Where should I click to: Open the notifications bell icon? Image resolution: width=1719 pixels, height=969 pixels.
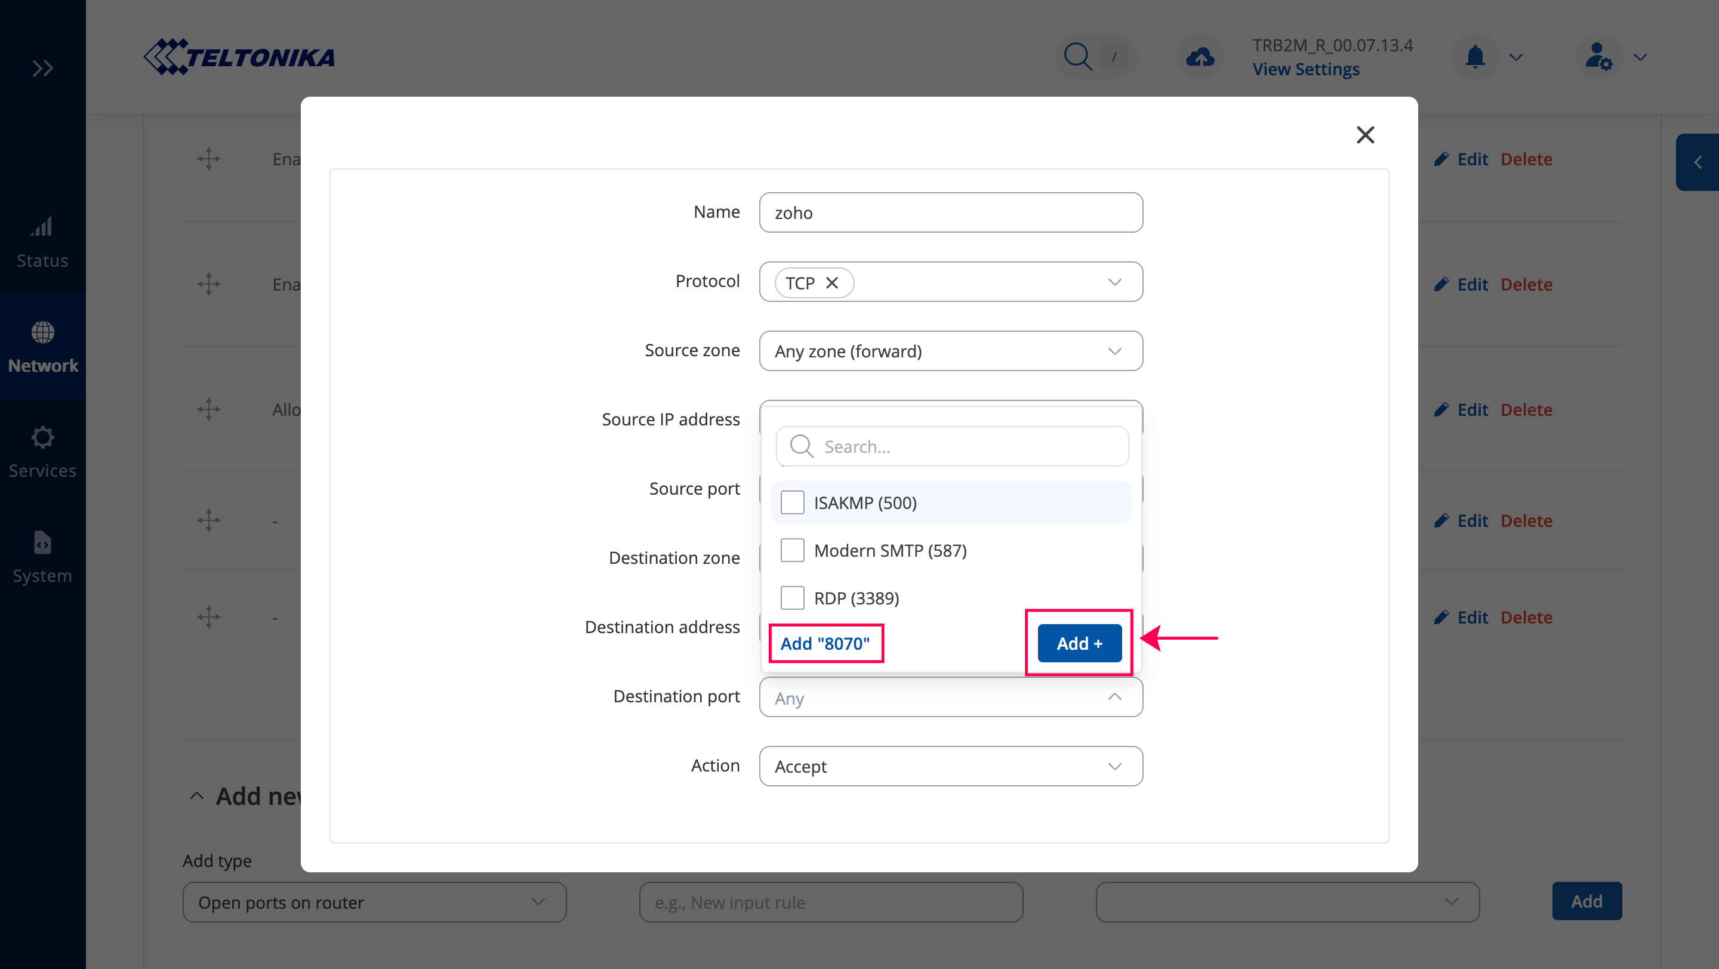(1475, 57)
